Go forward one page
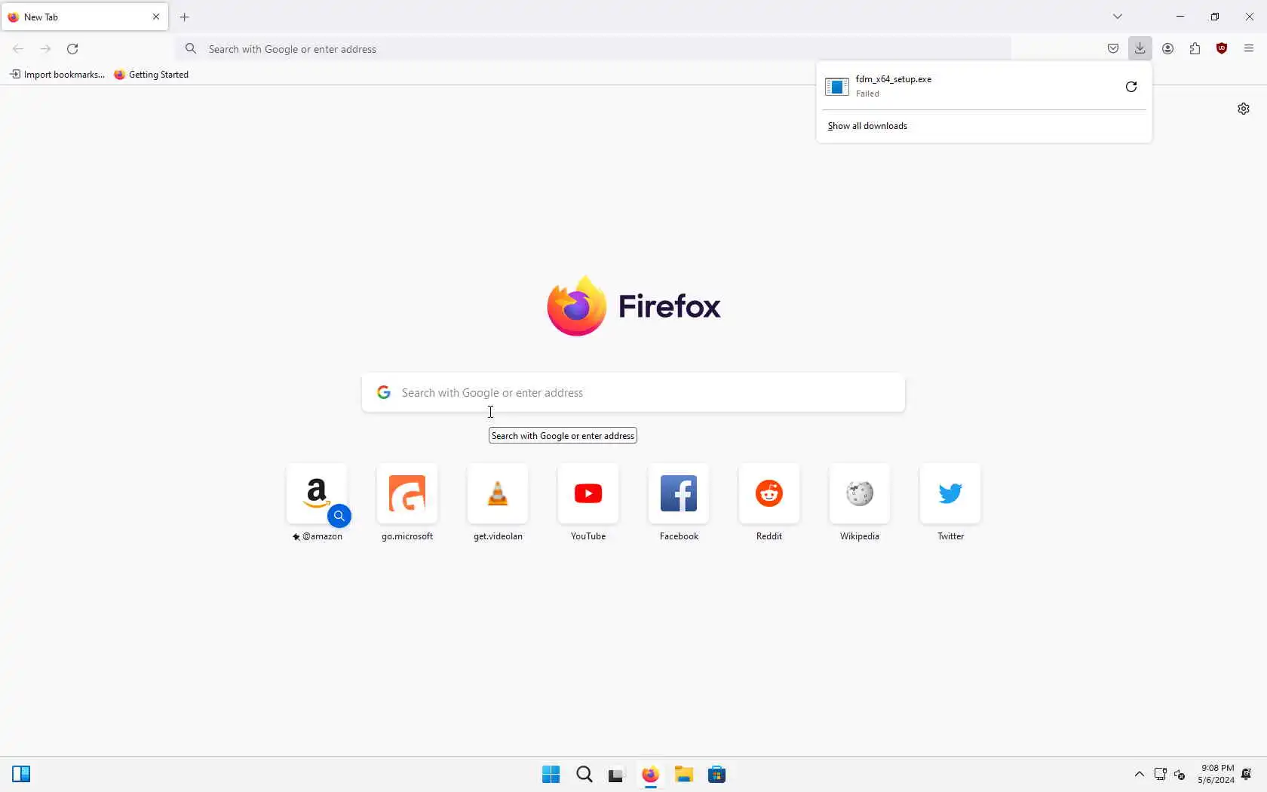 [x=45, y=49]
